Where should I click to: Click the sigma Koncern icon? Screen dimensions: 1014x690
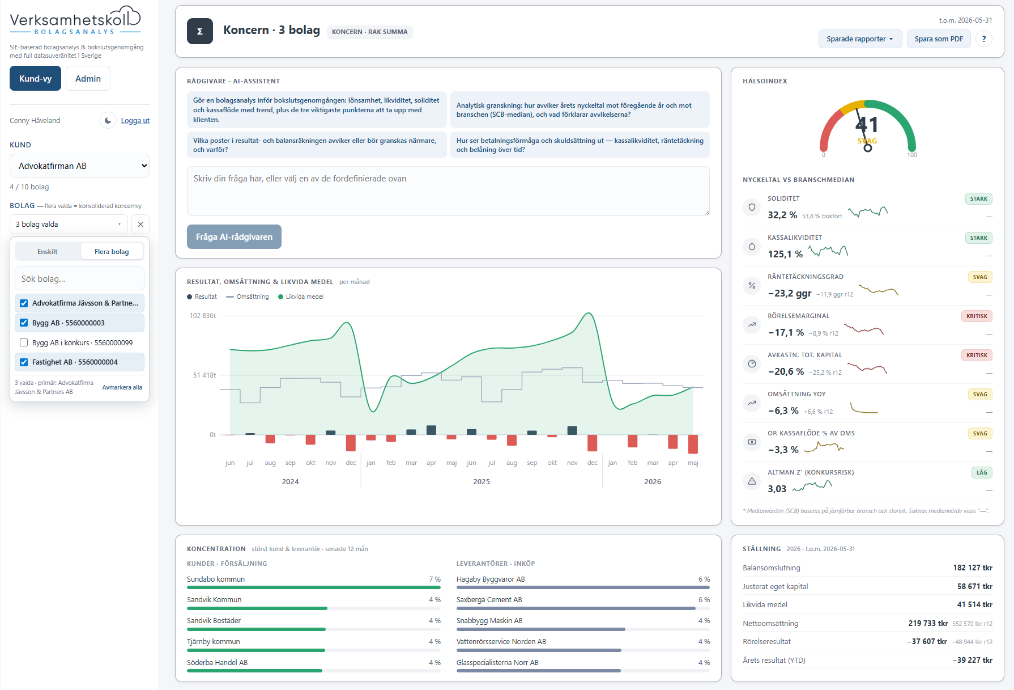[200, 31]
